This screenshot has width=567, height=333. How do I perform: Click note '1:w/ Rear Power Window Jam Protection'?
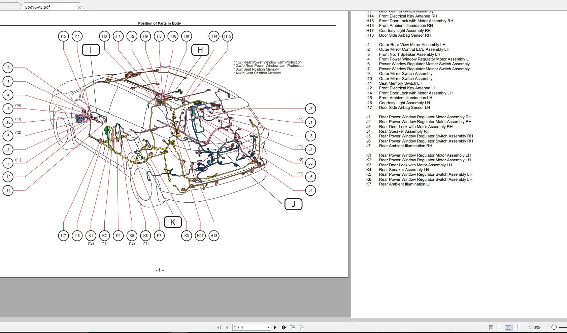(267, 62)
